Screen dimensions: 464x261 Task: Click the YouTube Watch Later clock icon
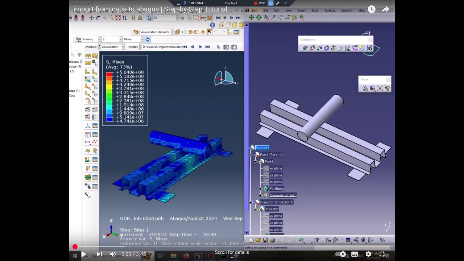click(x=372, y=9)
